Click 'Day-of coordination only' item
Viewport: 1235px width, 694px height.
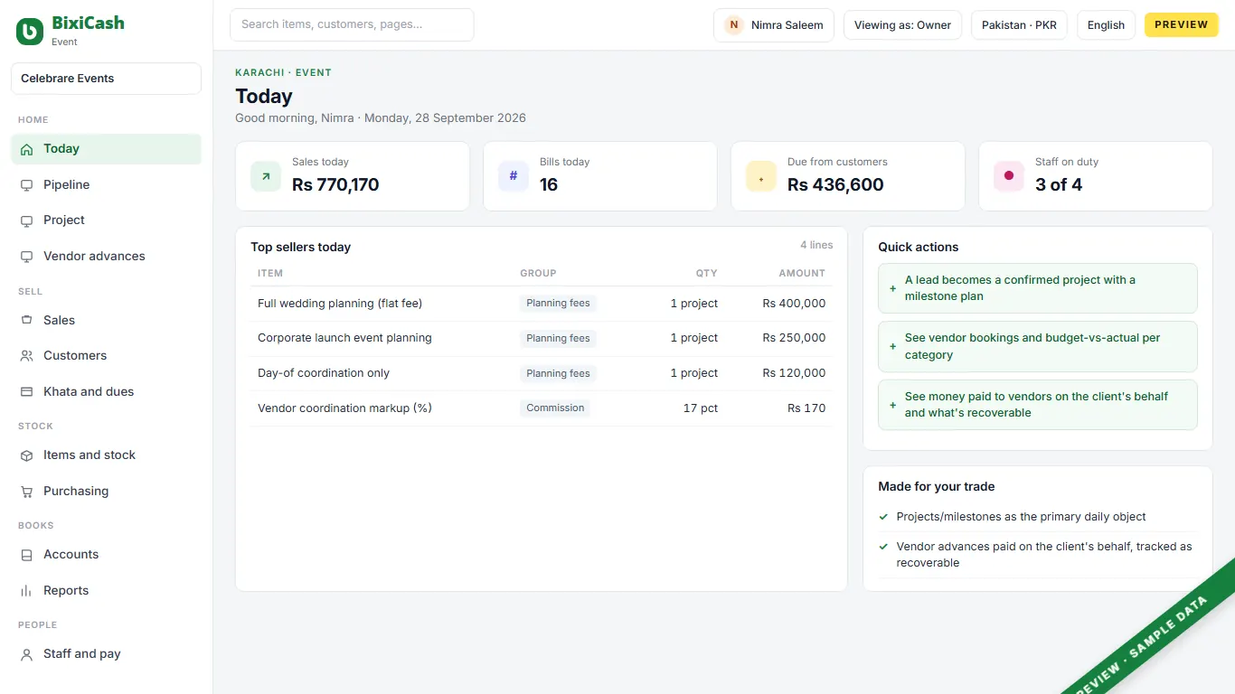[324, 373]
